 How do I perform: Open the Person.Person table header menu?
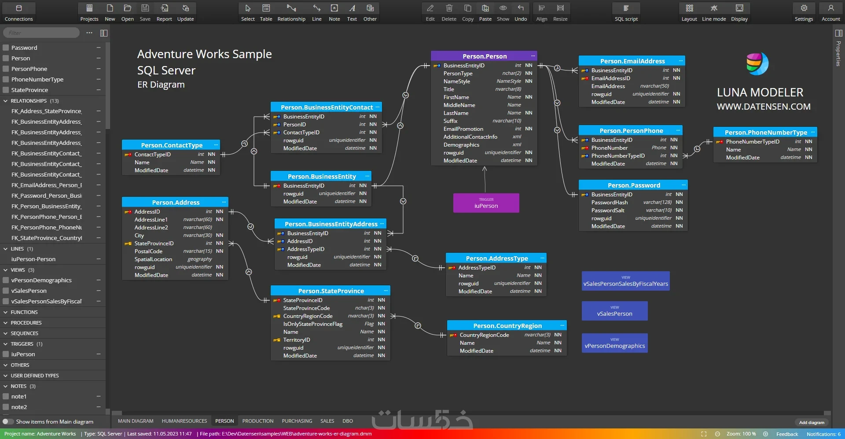[x=533, y=56]
